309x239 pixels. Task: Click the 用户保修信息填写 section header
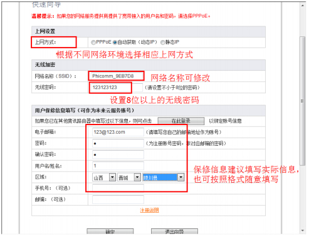point(149,111)
